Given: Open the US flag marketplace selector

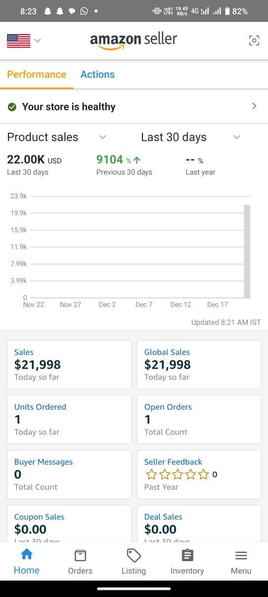Looking at the screenshot, I should (19, 41).
